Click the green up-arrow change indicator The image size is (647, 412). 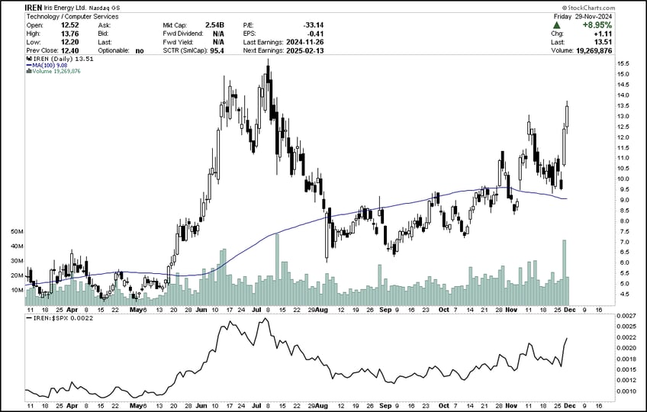click(x=557, y=25)
